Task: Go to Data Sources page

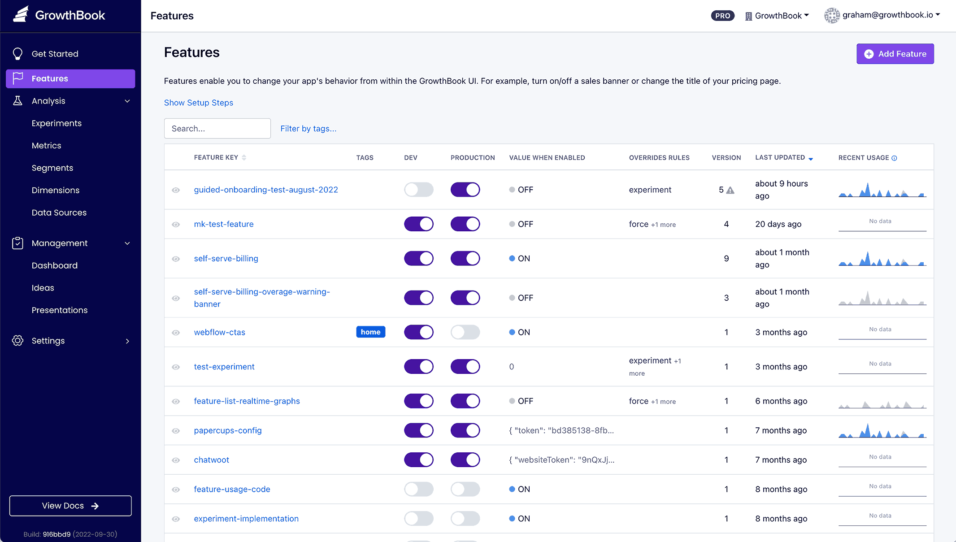Action: point(59,212)
